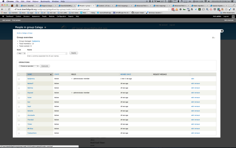Check the box for the shockadin row

[x=19, y=115]
